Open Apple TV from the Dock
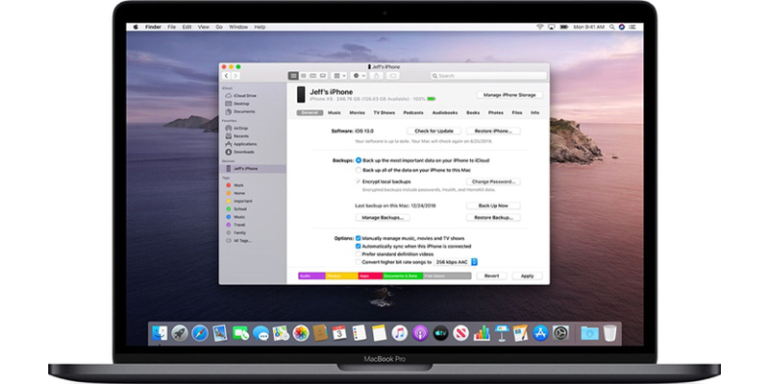The image size is (769, 384). point(440,333)
